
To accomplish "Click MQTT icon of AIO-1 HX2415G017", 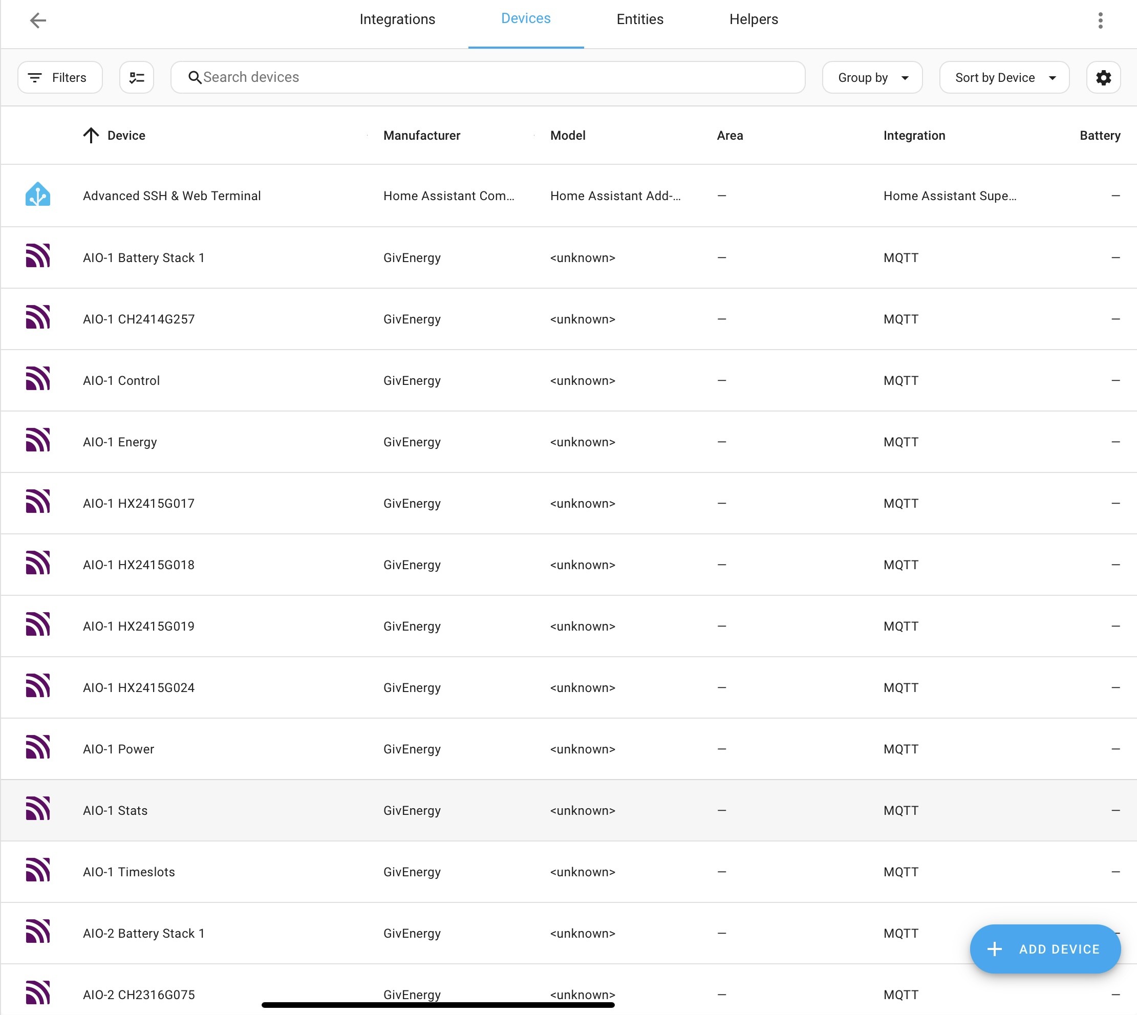I will click(x=38, y=502).
